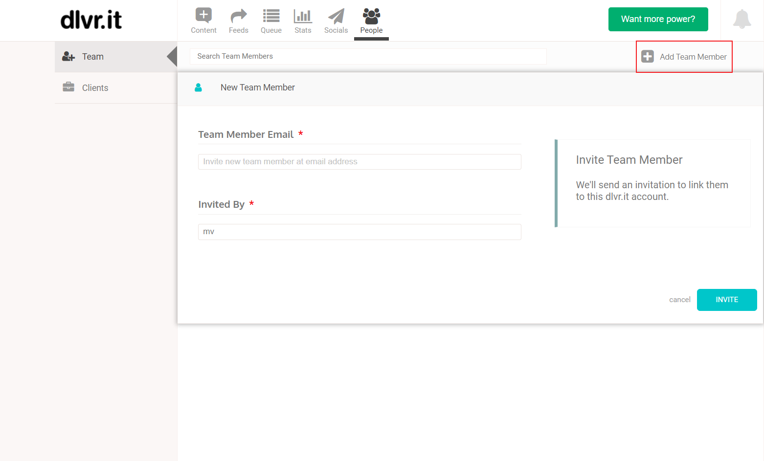This screenshot has width=764, height=461.
Task: Click the Team add-user icon in sidebar
Action: [x=68, y=57]
